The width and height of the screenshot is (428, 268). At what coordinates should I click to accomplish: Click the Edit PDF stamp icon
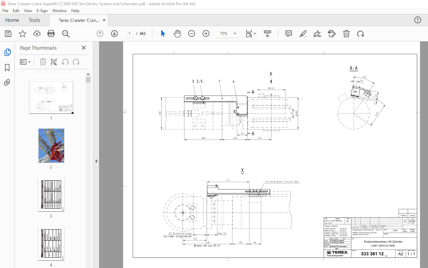click(x=332, y=34)
